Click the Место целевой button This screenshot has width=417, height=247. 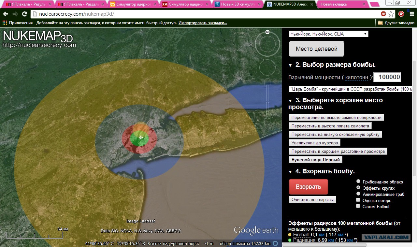click(316, 49)
